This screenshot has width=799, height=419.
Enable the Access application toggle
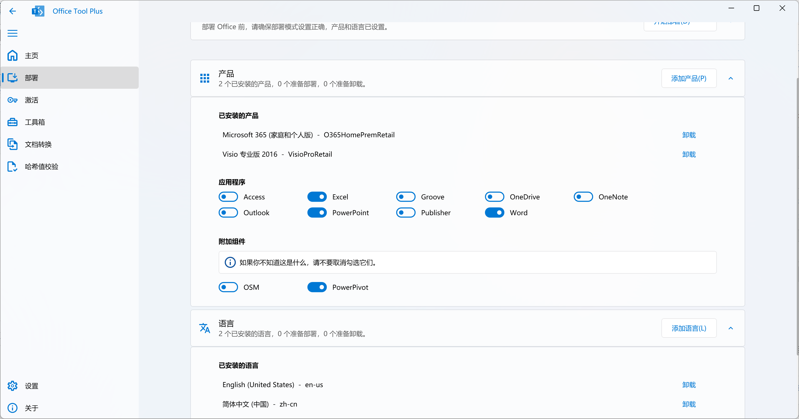(228, 197)
